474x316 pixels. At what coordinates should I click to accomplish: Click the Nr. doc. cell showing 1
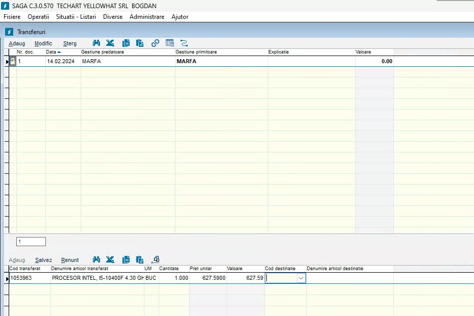click(31, 61)
